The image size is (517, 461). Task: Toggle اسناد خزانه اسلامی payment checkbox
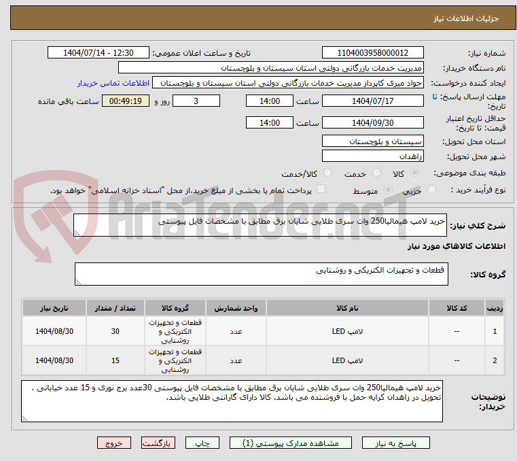pos(321,189)
